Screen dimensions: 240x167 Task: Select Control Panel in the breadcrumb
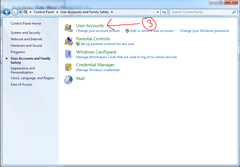(44, 12)
